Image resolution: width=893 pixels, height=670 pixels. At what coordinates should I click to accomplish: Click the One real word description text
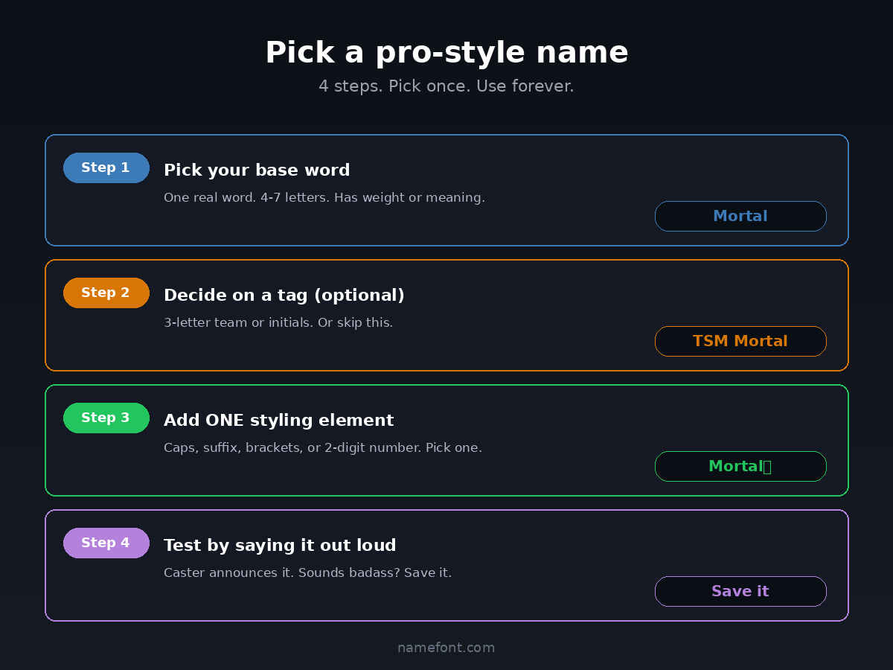324,198
